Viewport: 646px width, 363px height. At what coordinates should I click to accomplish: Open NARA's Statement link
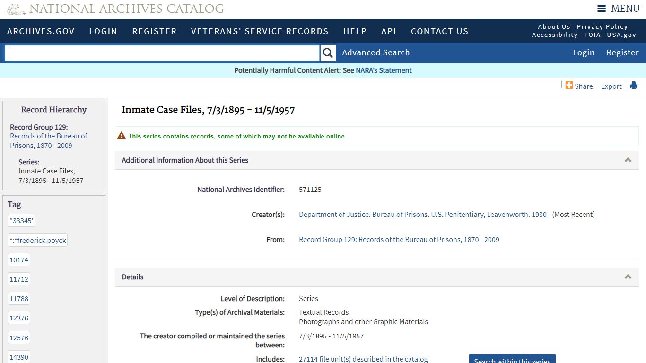pyautogui.click(x=384, y=70)
